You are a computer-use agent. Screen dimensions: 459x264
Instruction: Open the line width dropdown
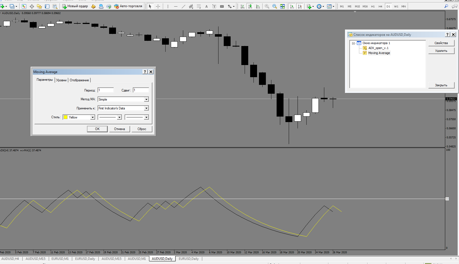(137, 117)
